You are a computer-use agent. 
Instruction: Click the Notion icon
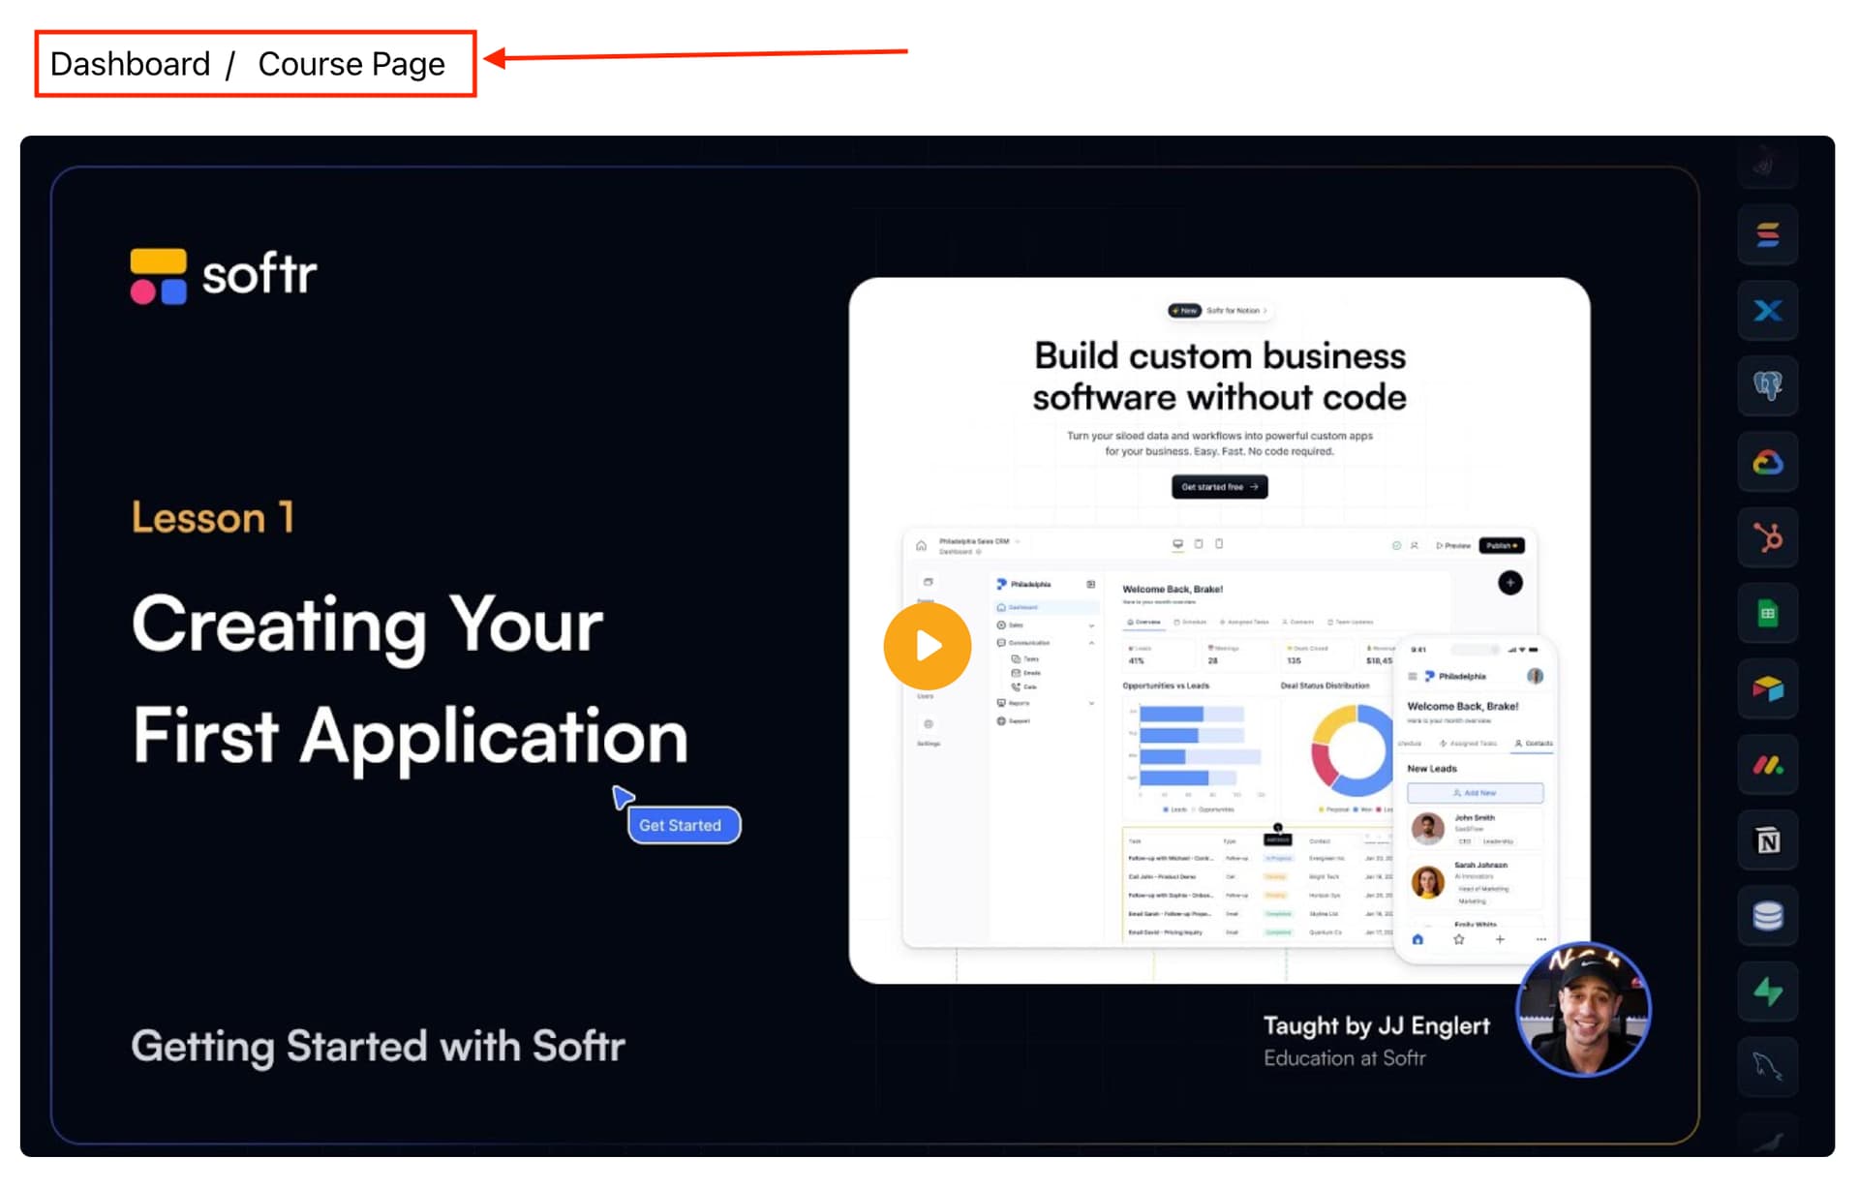coord(1767,840)
